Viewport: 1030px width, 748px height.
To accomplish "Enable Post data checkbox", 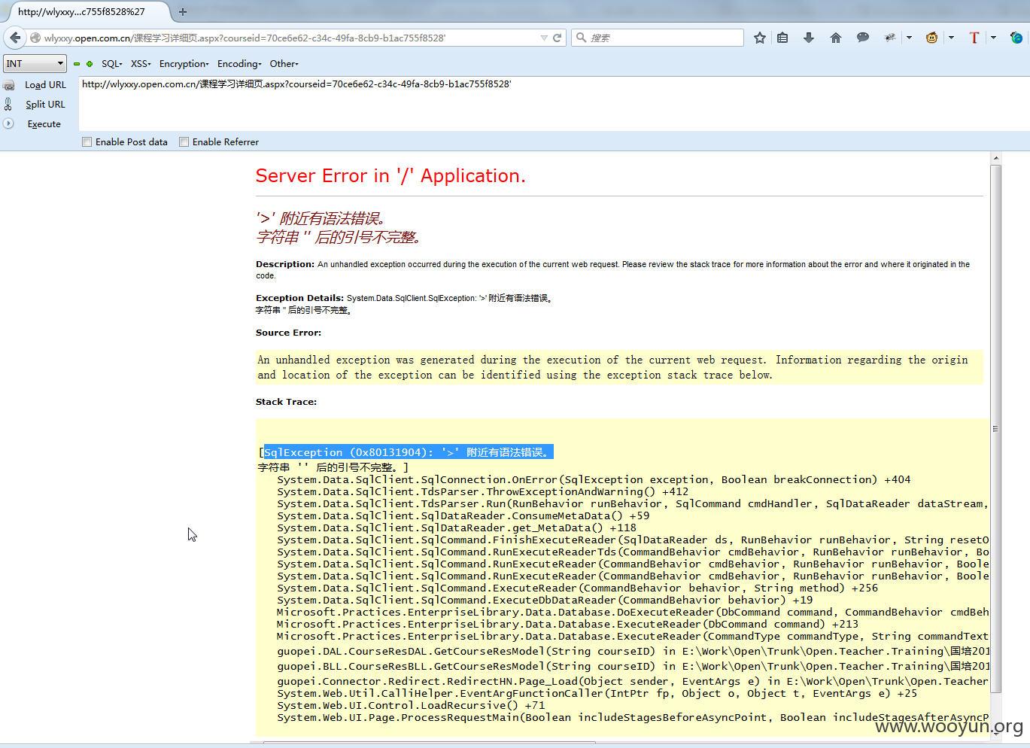I will (87, 142).
